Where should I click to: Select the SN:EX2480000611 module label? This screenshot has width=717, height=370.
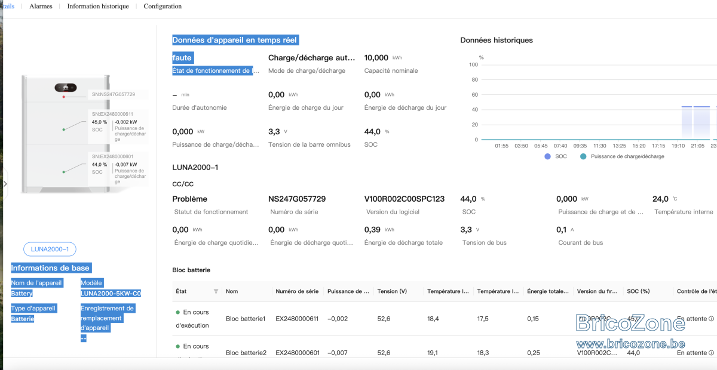112,113
